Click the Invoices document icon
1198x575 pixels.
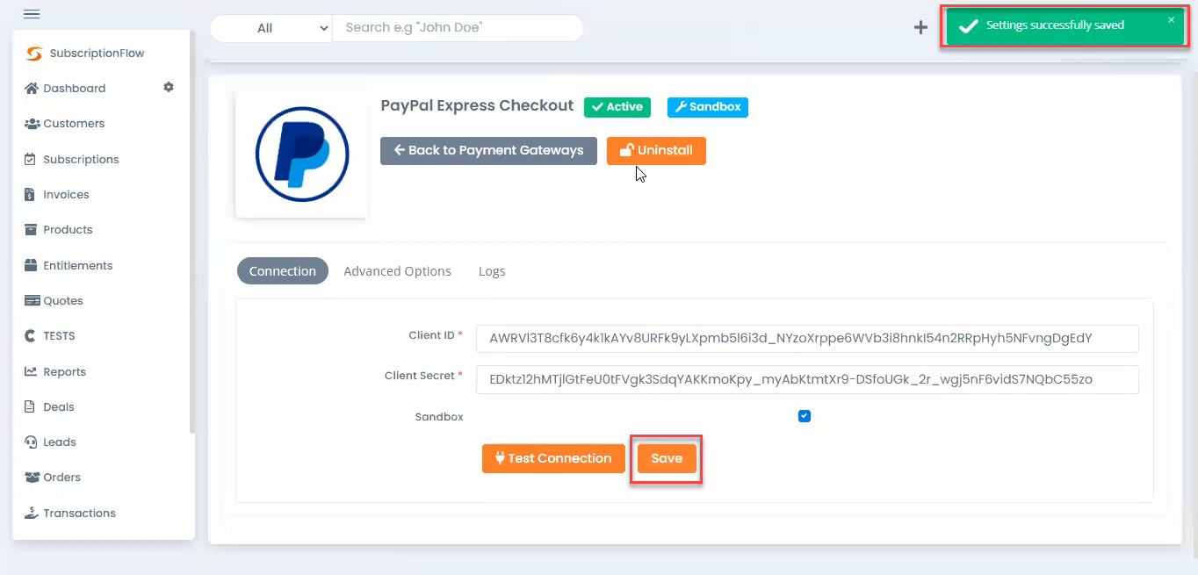[x=30, y=194]
